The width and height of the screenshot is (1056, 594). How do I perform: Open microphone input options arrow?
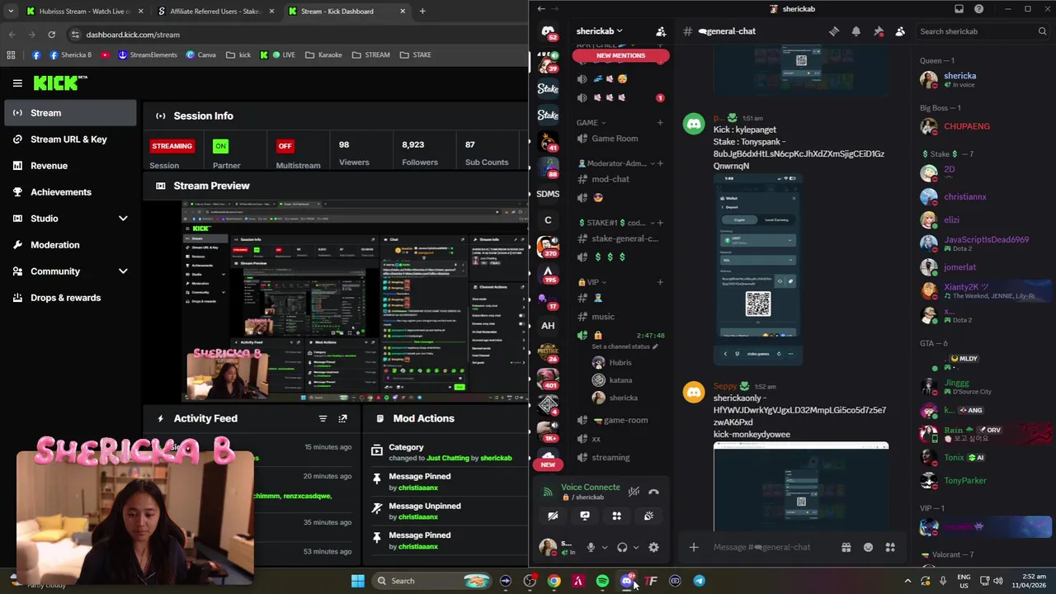(605, 547)
